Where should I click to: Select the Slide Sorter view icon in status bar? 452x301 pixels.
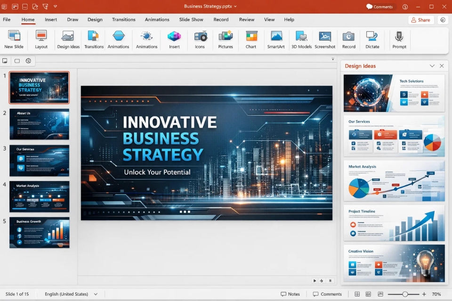pyautogui.click(x=368, y=293)
